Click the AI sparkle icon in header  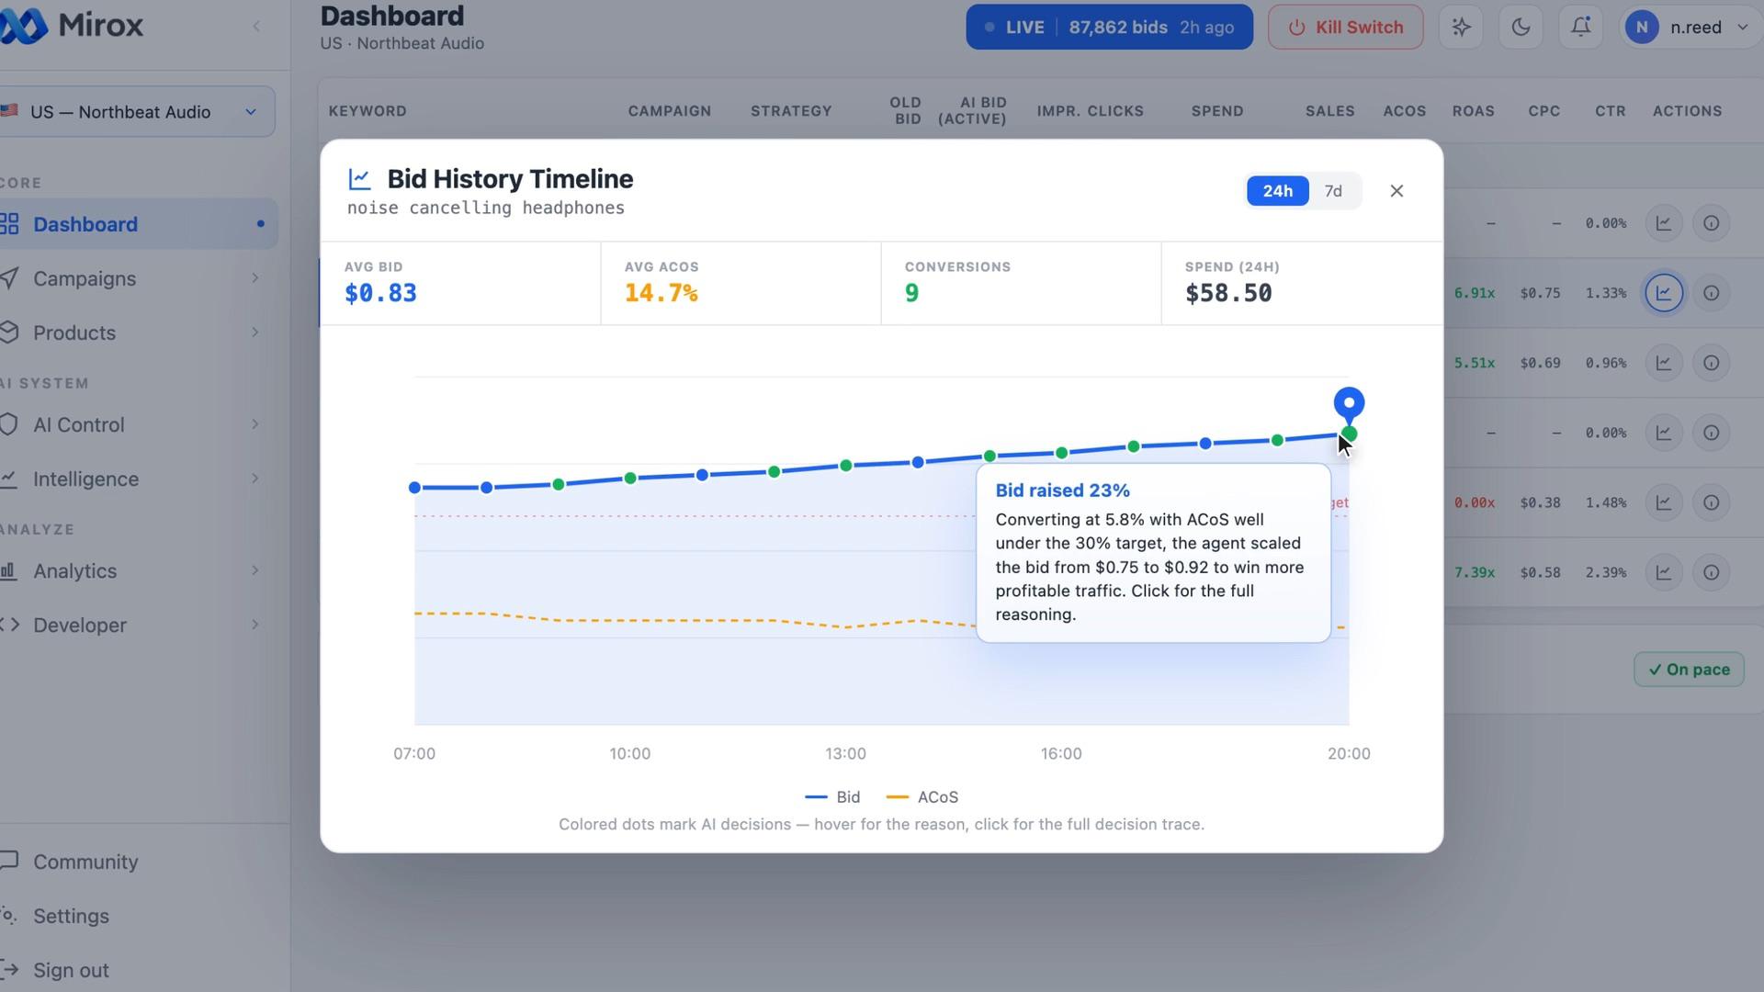tap(1461, 27)
